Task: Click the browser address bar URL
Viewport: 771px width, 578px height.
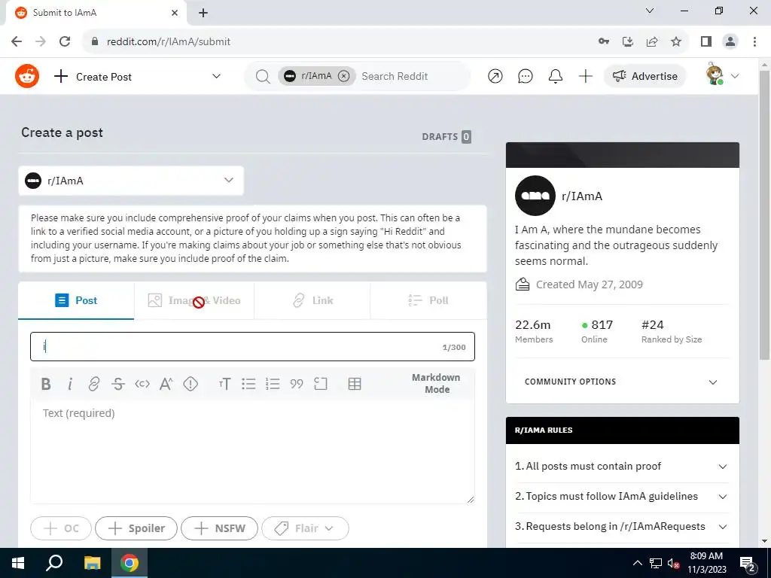Action: [x=169, y=42]
